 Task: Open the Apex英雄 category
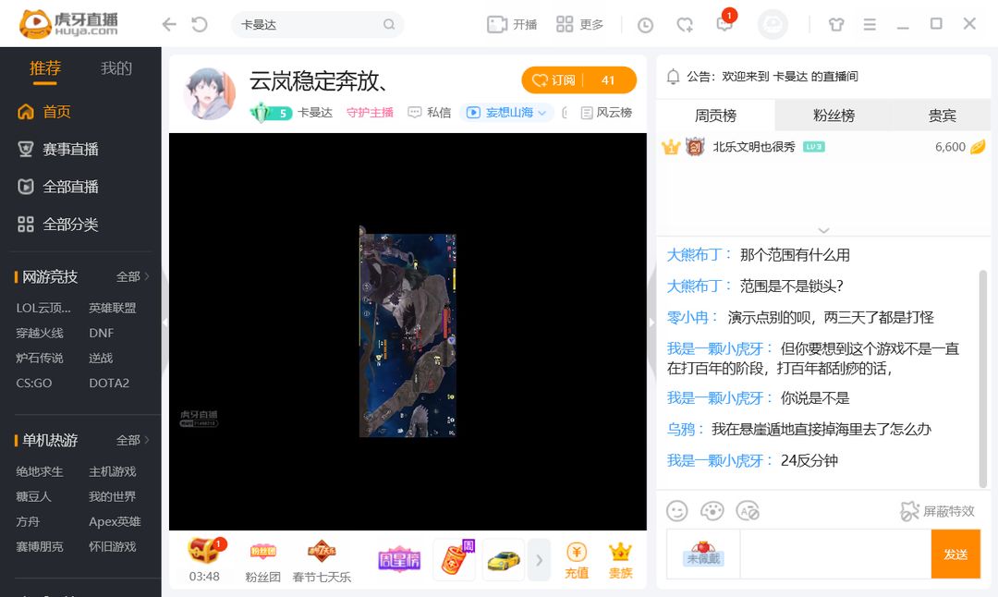(115, 522)
